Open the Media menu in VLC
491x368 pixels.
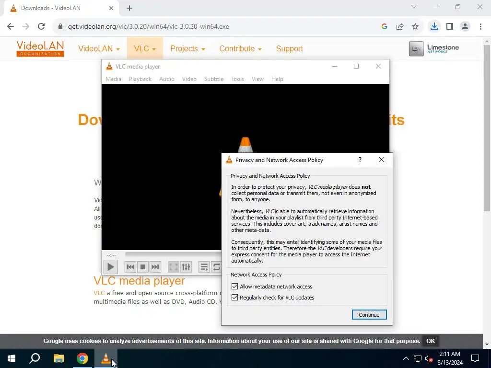(113, 79)
